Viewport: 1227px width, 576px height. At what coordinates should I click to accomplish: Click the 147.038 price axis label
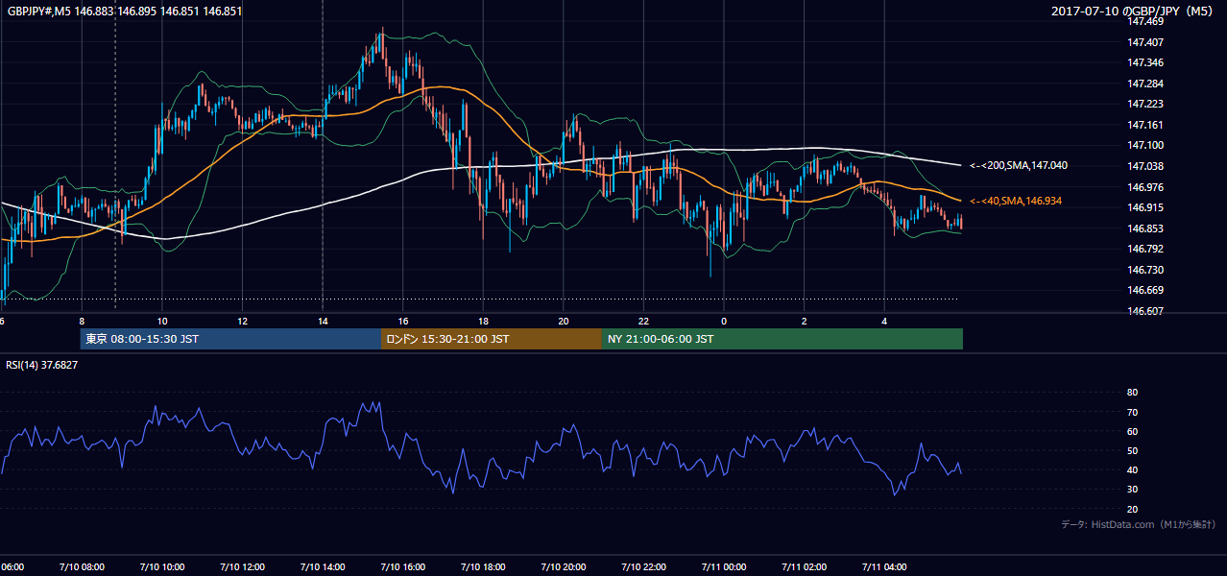click(x=1145, y=166)
